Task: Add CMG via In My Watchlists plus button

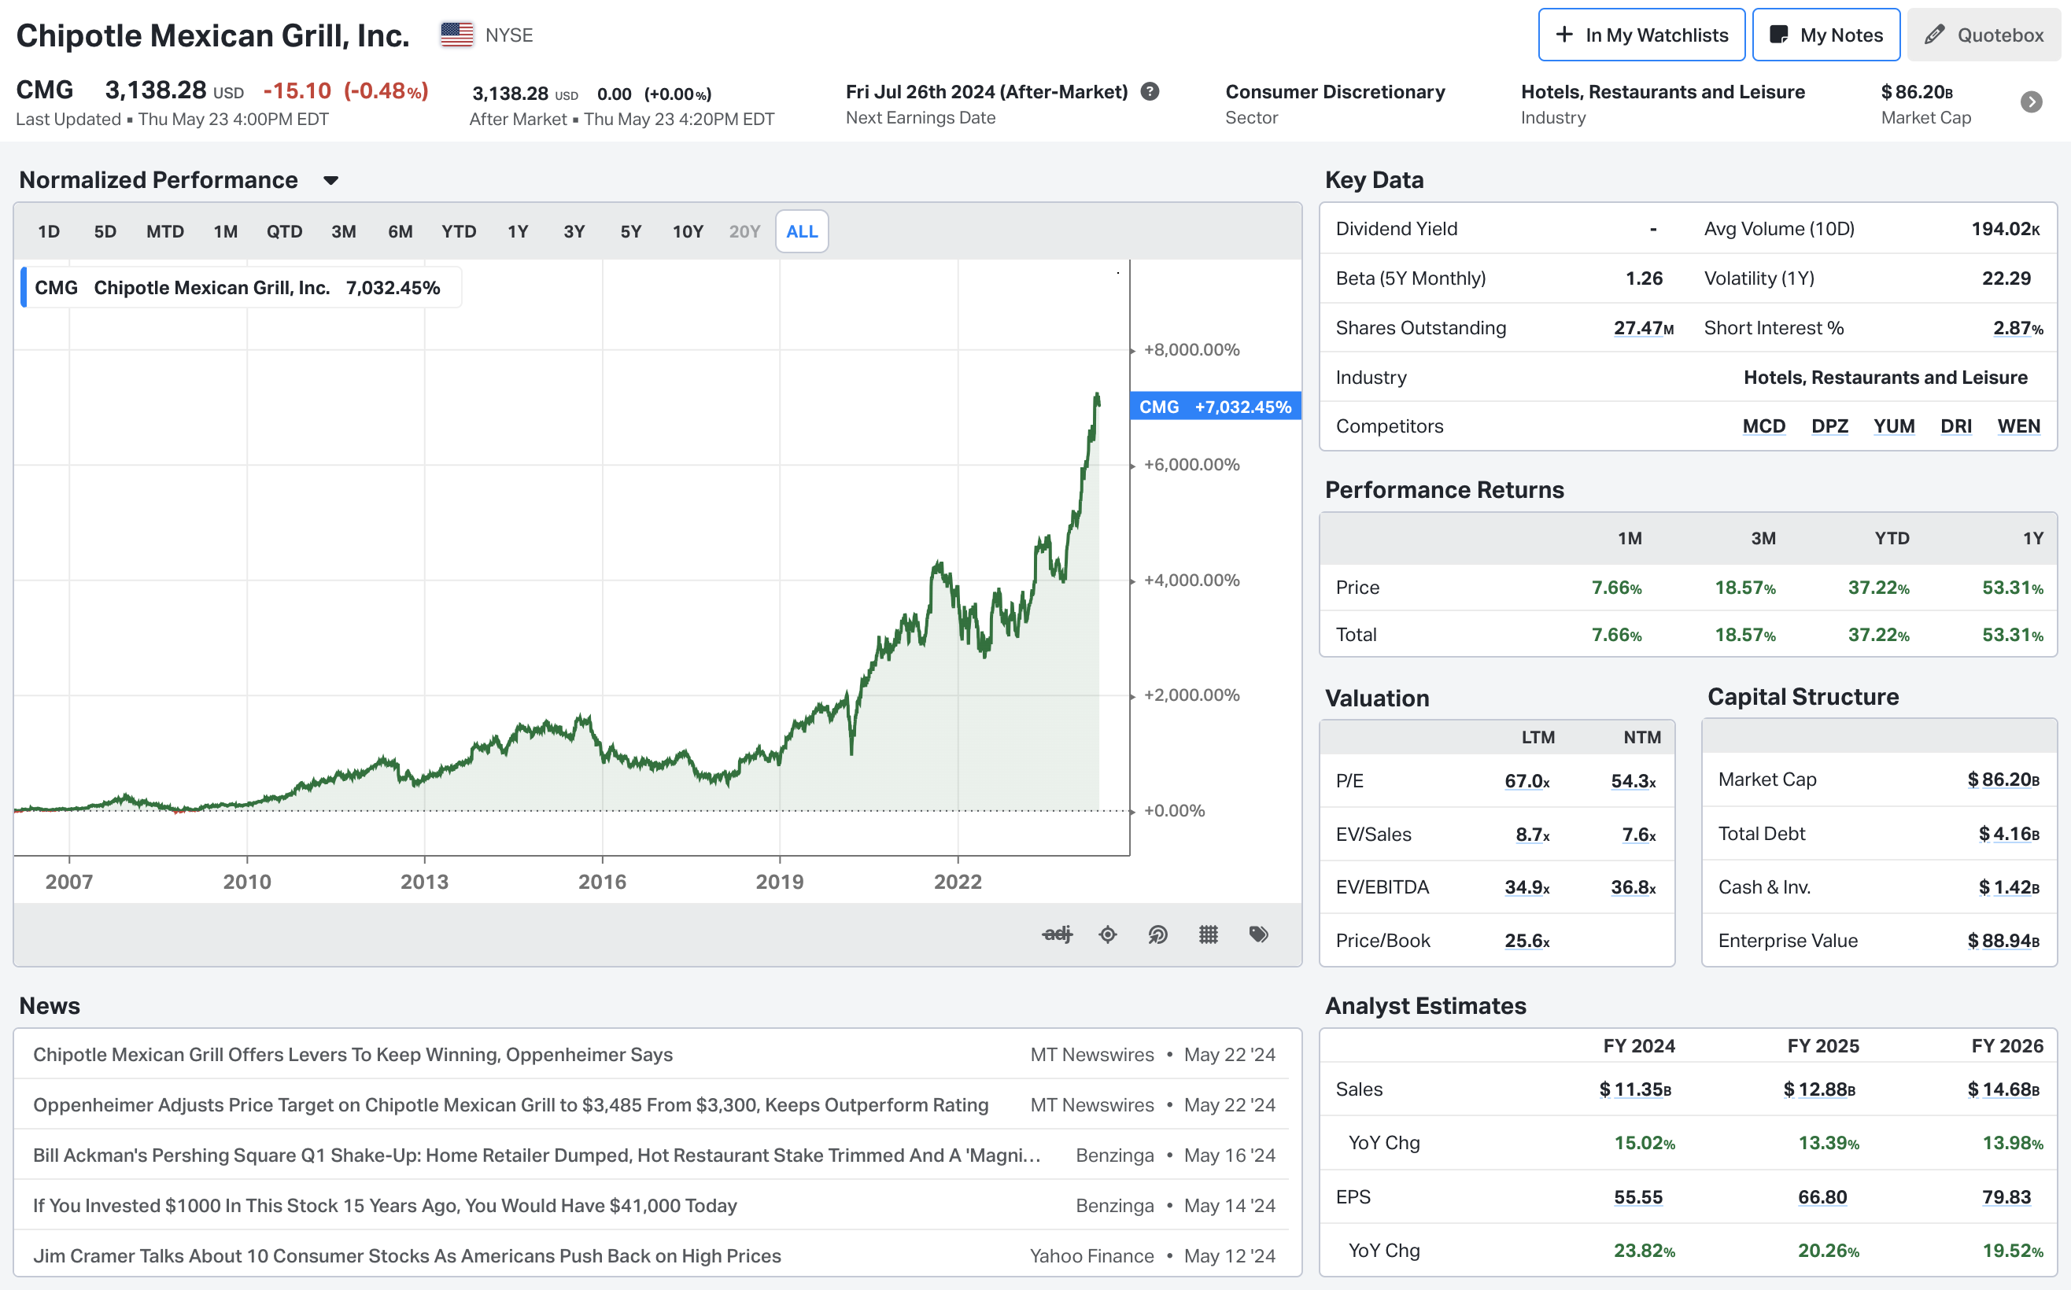Action: pyautogui.click(x=1641, y=35)
